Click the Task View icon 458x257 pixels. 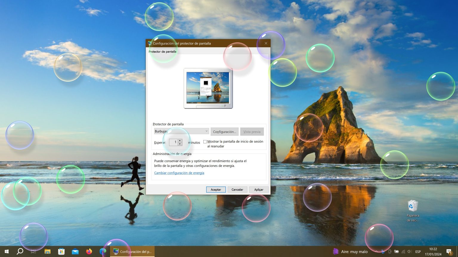coord(33,252)
